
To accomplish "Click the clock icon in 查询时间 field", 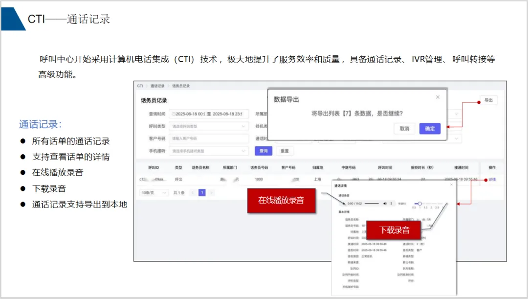I will [174, 114].
